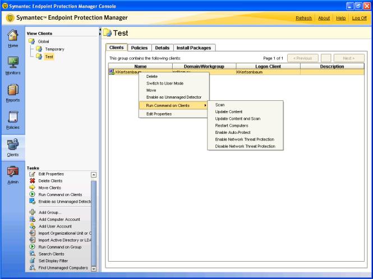
Task: Select the Temporary group in tree
Action: click(54, 49)
